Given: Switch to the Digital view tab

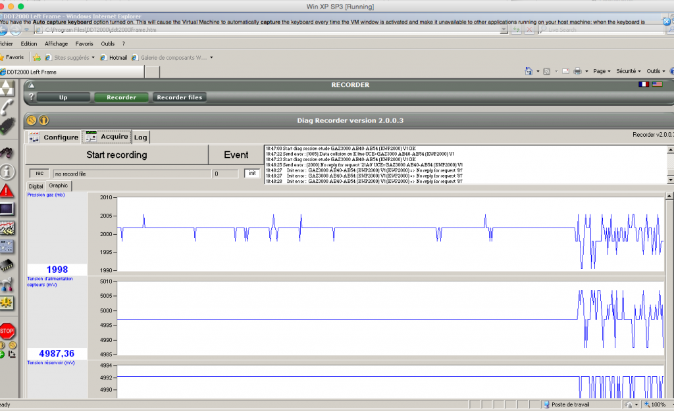Looking at the screenshot, I should (36, 186).
